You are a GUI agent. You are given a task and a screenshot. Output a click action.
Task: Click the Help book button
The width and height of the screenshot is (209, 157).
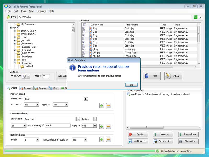coord(151,76)
